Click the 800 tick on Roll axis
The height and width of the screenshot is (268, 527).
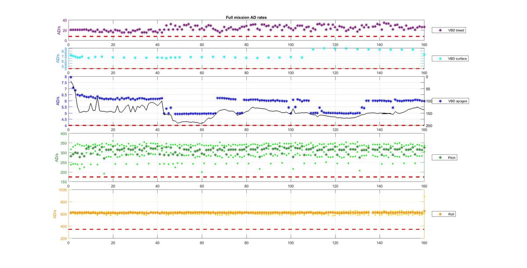coord(63,202)
